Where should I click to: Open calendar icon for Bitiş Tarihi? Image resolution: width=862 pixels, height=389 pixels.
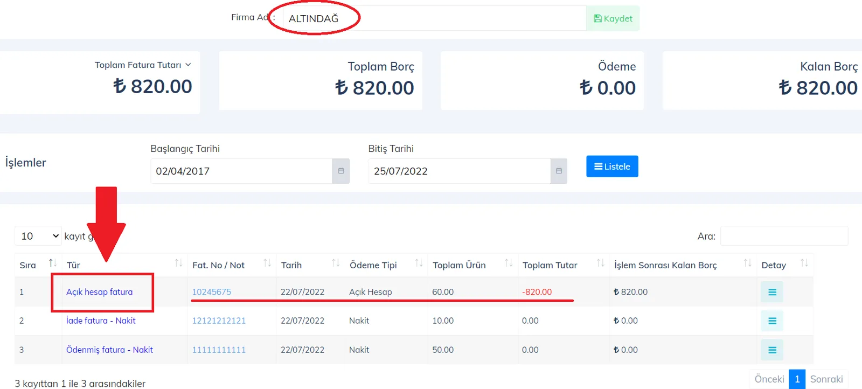click(x=559, y=171)
